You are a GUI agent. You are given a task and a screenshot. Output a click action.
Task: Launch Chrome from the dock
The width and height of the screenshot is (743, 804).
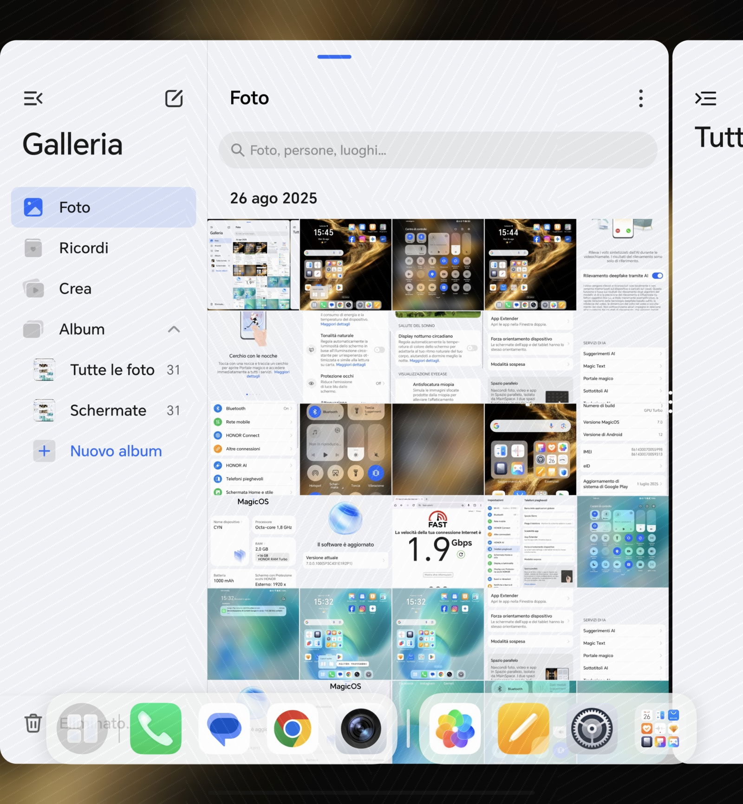coord(293,728)
